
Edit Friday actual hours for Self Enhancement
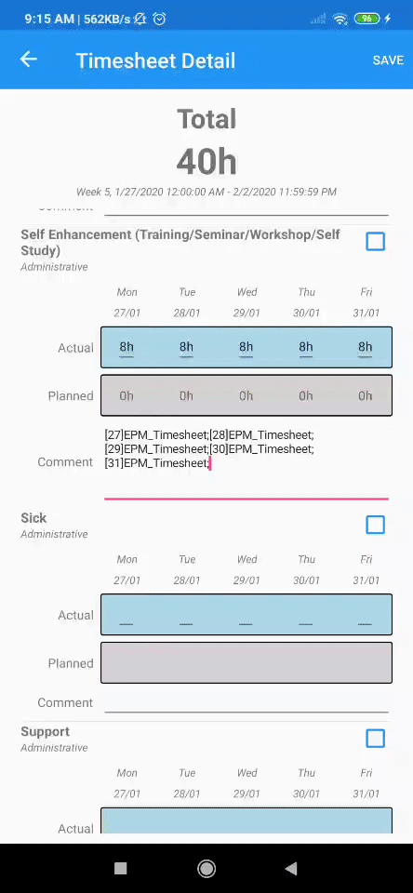point(366,347)
